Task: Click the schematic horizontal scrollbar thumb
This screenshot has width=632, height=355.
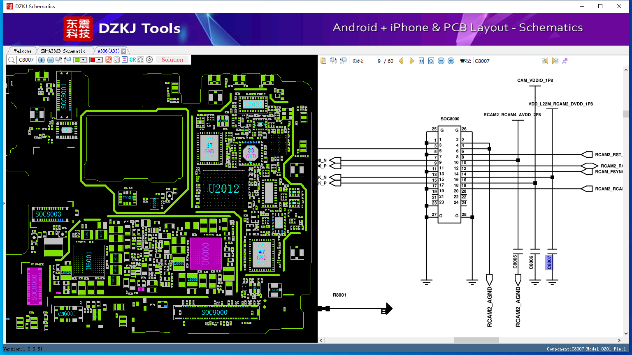Action: click(x=476, y=340)
